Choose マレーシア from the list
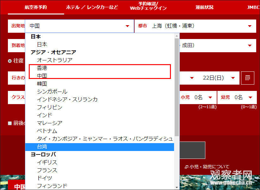This screenshot has height=190, width=260. point(100,123)
